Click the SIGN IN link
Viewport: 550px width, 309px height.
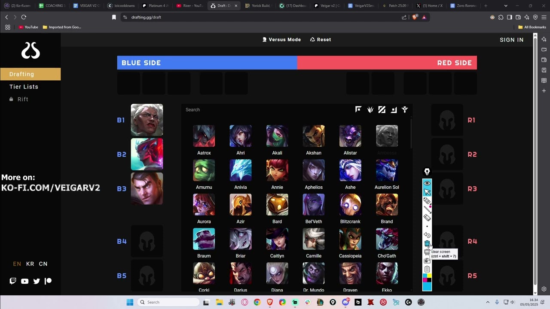[x=512, y=40]
